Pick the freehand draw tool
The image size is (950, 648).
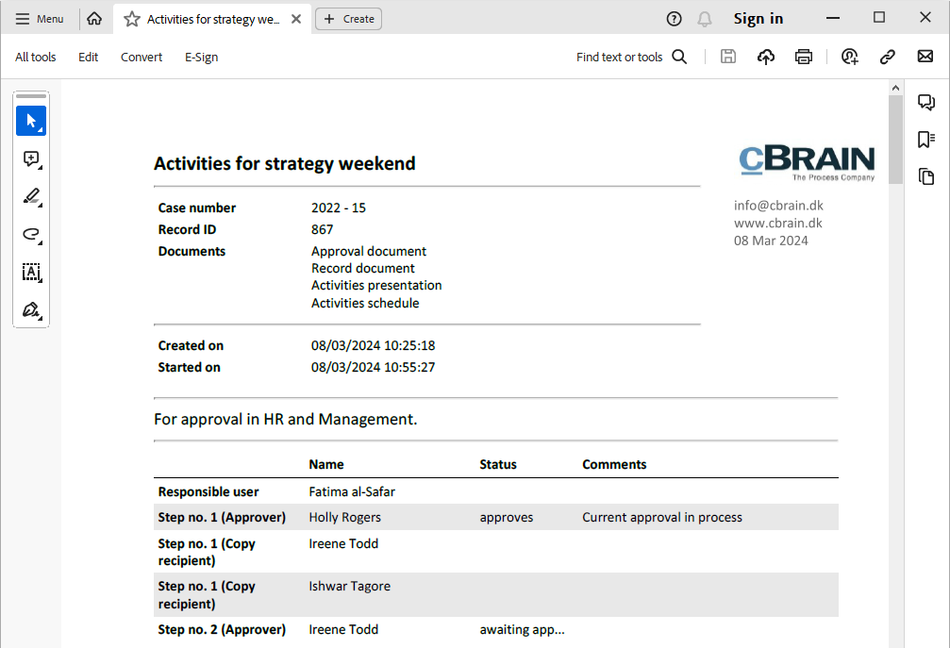31,235
